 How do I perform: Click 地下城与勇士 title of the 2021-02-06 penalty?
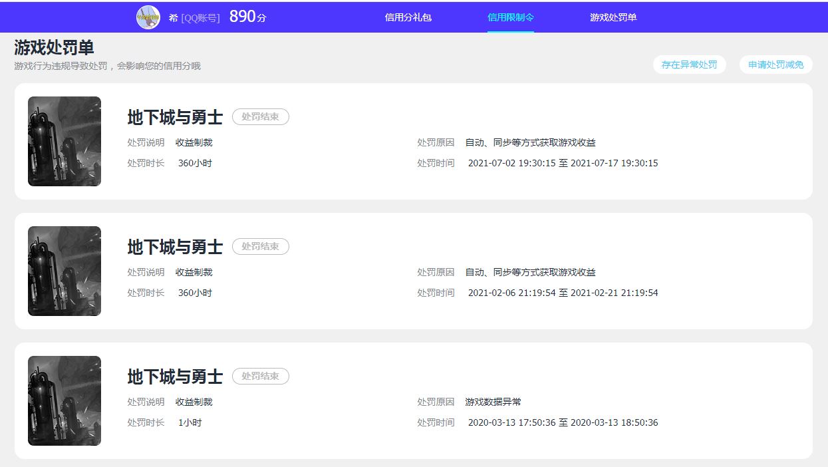tap(175, 247)
